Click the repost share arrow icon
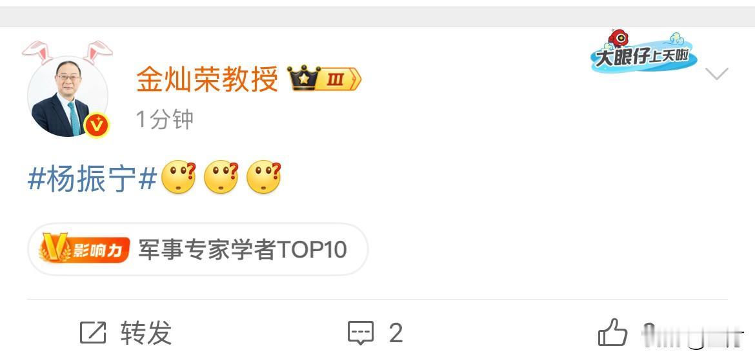Image resolution: width=755 pixels, height=359 pixels. click(93, 333)
